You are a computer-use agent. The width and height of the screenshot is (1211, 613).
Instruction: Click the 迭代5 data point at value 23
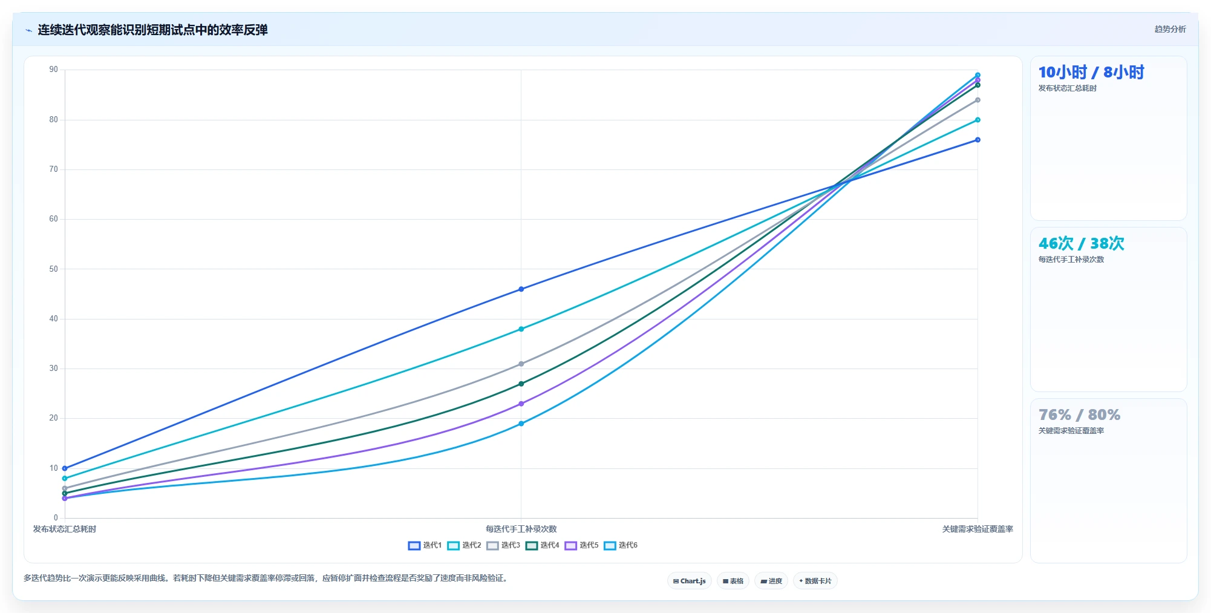[521, 404]
